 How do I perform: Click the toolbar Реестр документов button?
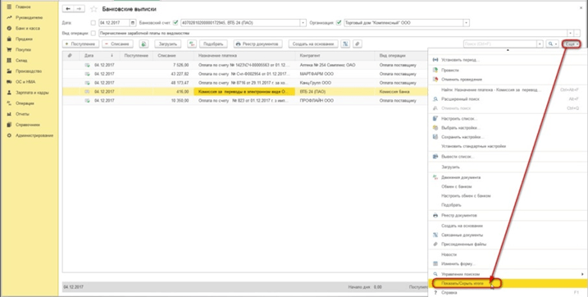point(258,43)
